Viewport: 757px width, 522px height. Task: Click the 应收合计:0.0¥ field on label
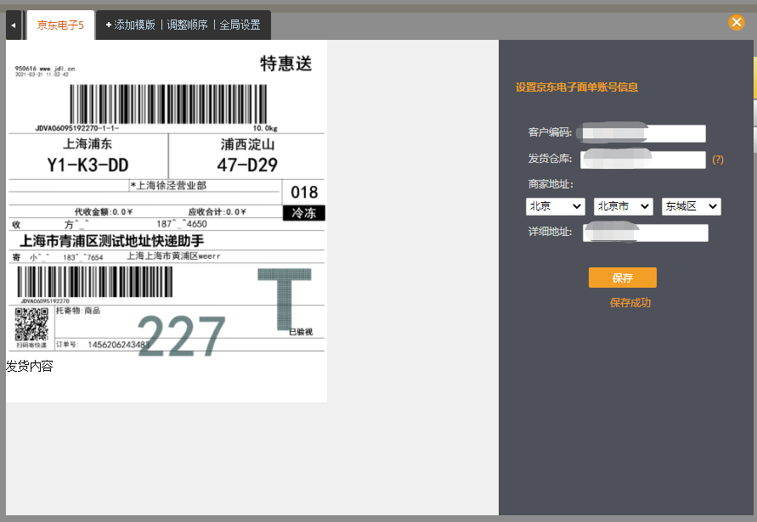(x=217, y=212)
